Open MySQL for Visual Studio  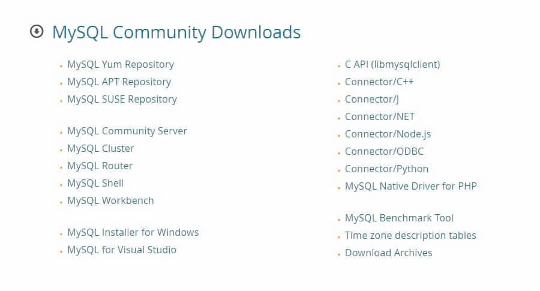pyautogui.click(x=121, y=250)
